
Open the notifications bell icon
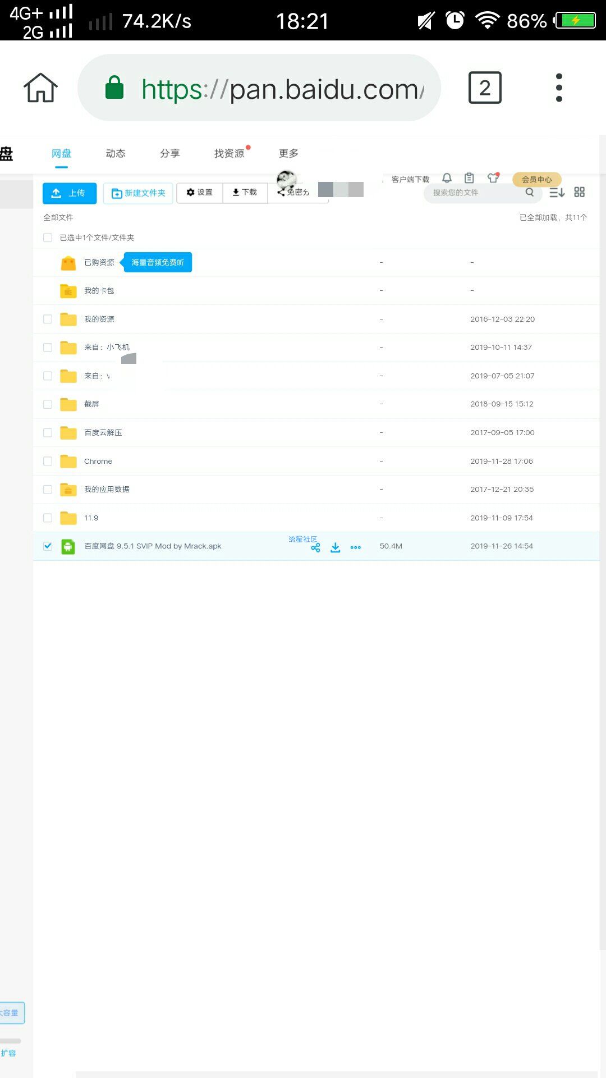447,178
